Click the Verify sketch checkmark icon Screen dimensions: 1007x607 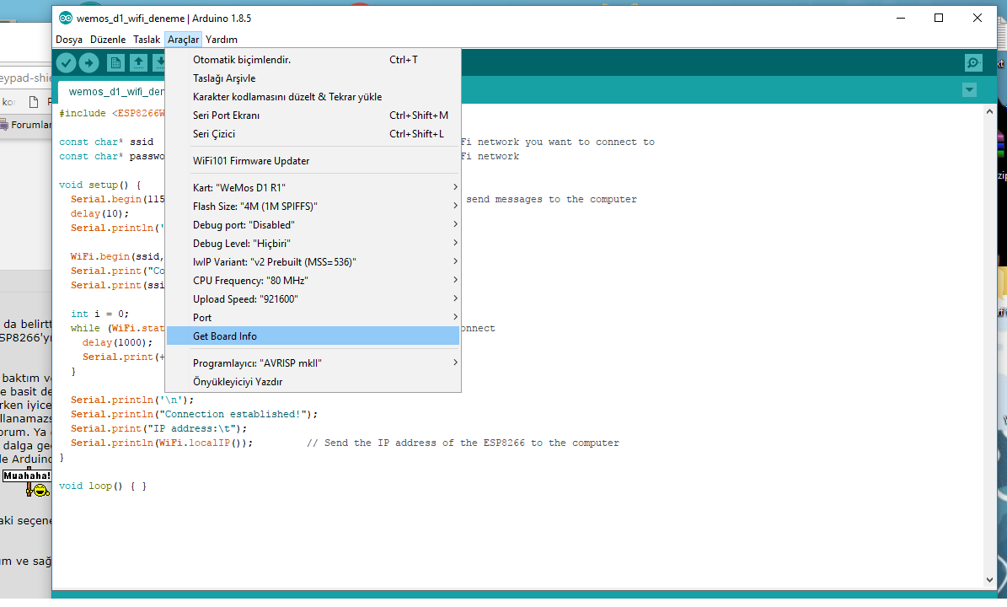point(66,63)
